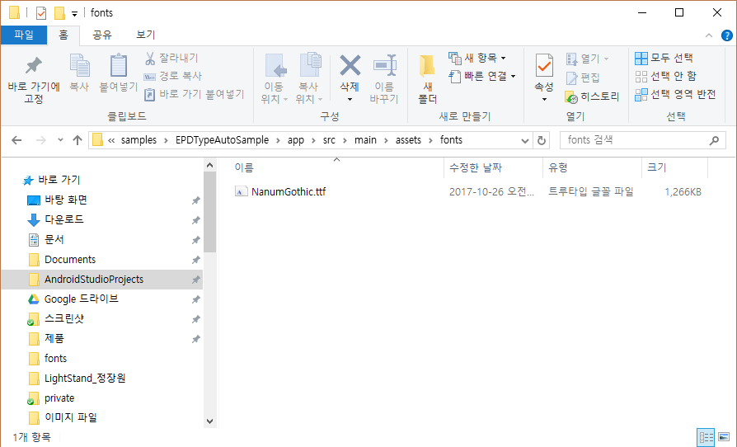737x447 pixels.
Task: Go back with the left arrow
Action: tap(16, 140)
